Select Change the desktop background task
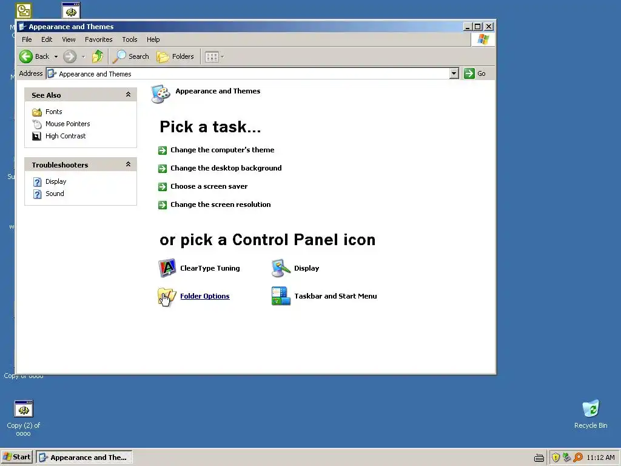621x466 pixels. coord(226,168)
